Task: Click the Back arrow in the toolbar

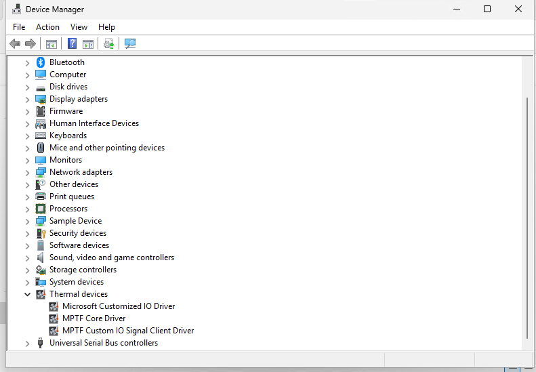Action: point(15,44)
